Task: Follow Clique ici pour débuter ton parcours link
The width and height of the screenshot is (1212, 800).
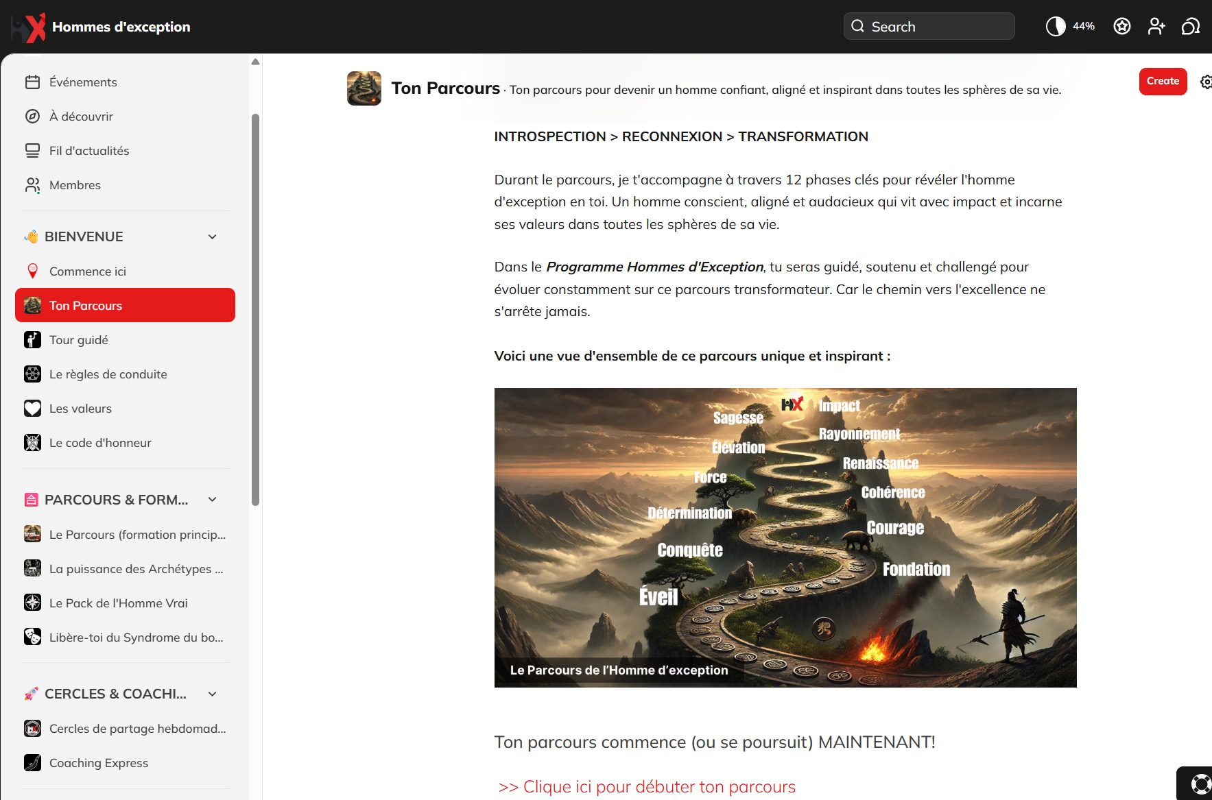Action: tap(647, 786)
